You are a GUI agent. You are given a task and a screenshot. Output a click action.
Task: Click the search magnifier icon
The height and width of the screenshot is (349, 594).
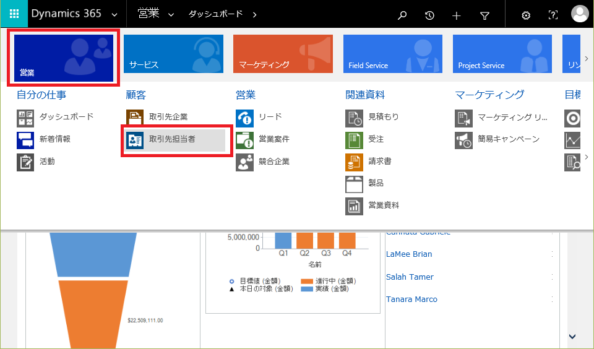402,15
